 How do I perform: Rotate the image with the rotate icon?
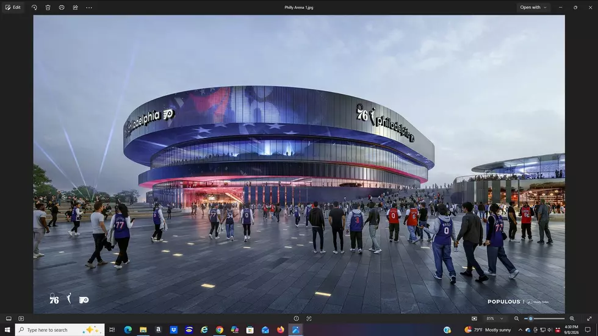coord(34,7)
